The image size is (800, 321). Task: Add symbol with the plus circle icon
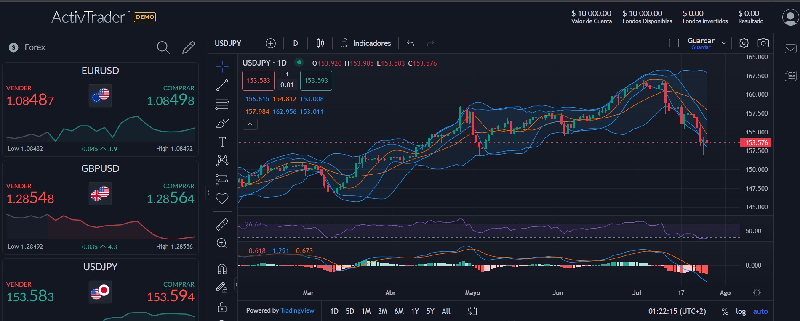(271, 43)
